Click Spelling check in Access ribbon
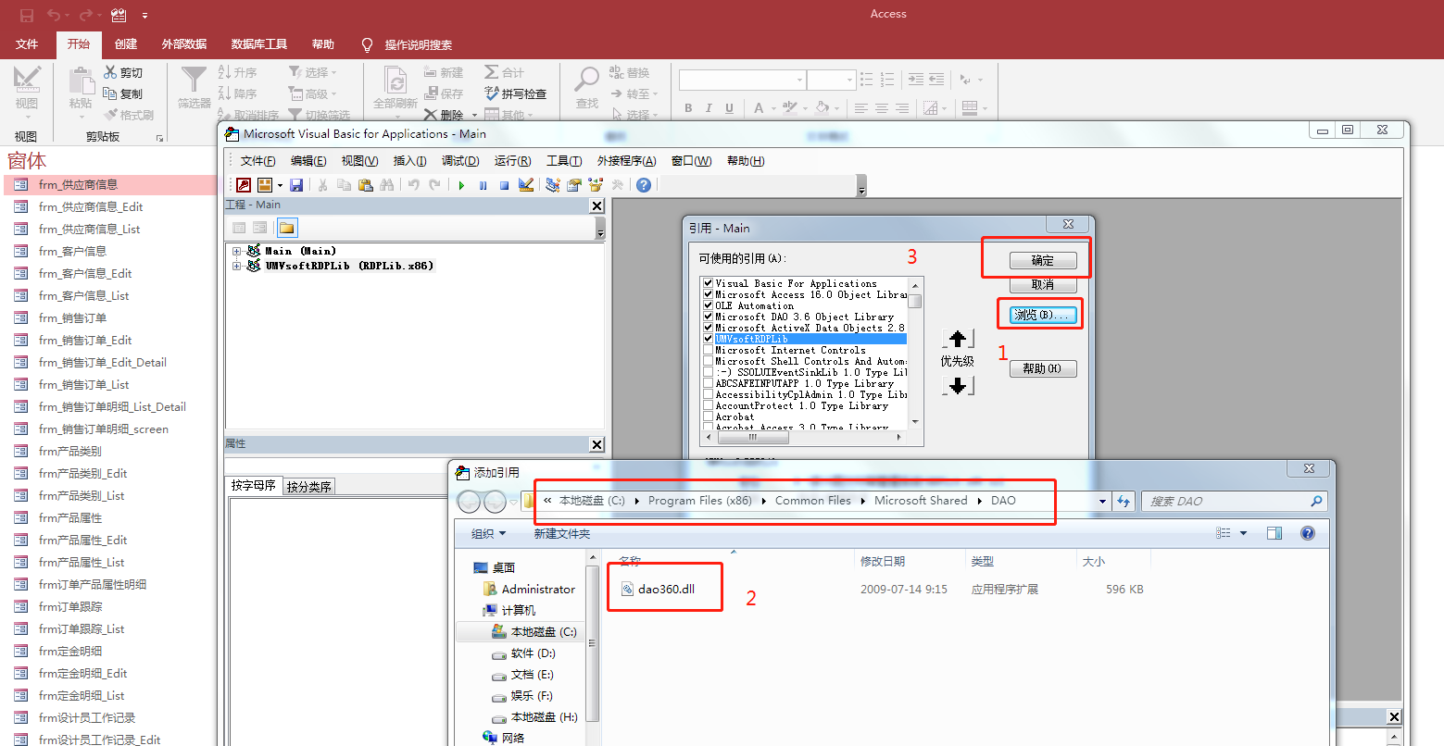1444x746 pixels. 516,93
